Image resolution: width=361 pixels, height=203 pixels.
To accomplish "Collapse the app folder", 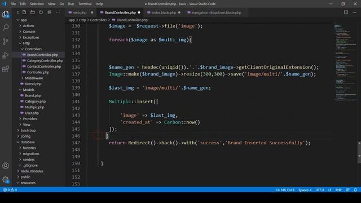I will click(24, 20).
